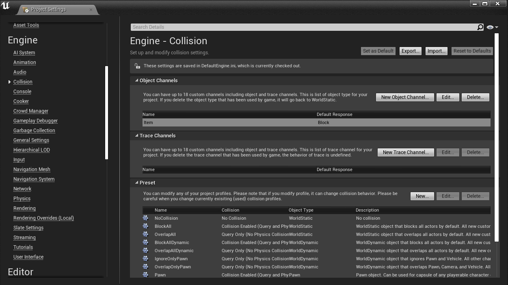Select the OverlapOnlyPawn preset name
Viewport: 508px width, 285px height.
coord(173,267)
